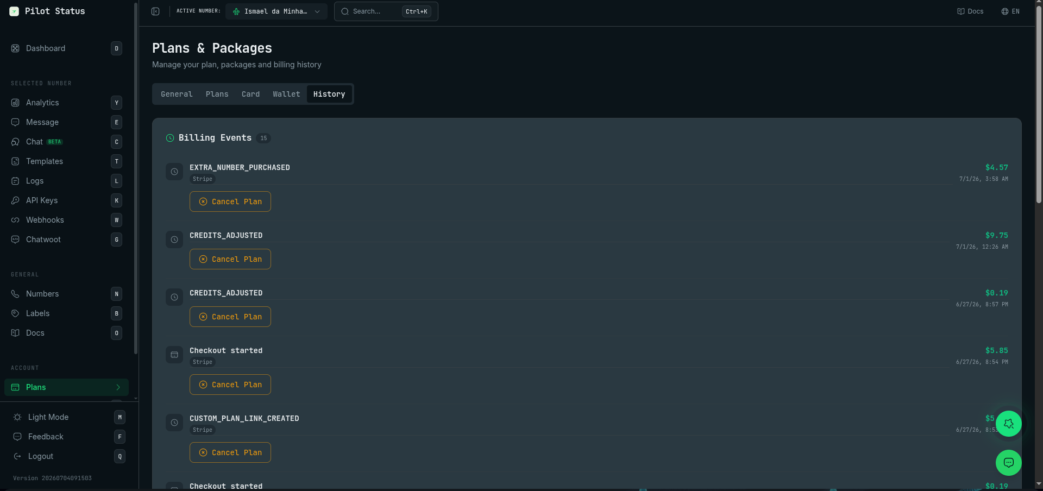Click the Logs sidebar icon
Image resolution: width=1043 pixels, height=491 pixels.
tap(15, 181)
